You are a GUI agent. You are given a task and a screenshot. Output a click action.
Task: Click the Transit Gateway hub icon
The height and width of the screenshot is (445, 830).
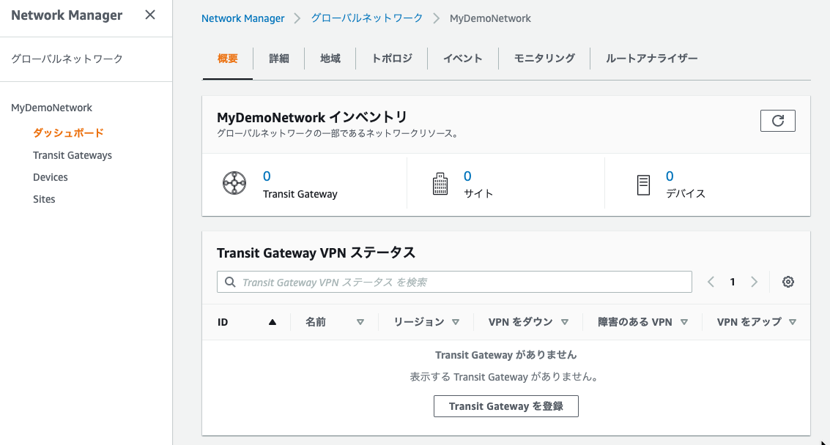[234, 183]
